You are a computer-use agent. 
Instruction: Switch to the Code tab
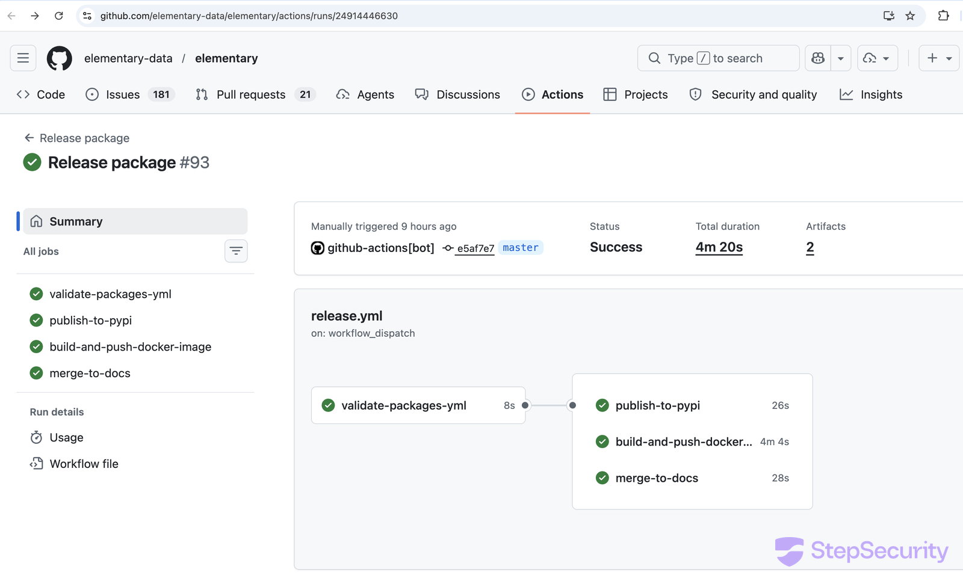click(41, 94)
